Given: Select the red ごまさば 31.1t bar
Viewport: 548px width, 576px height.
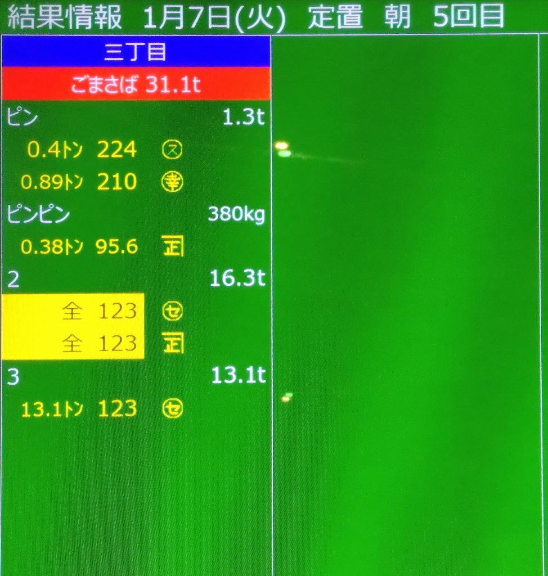Looking at the screenshot, I should click(x=136, y=84).
